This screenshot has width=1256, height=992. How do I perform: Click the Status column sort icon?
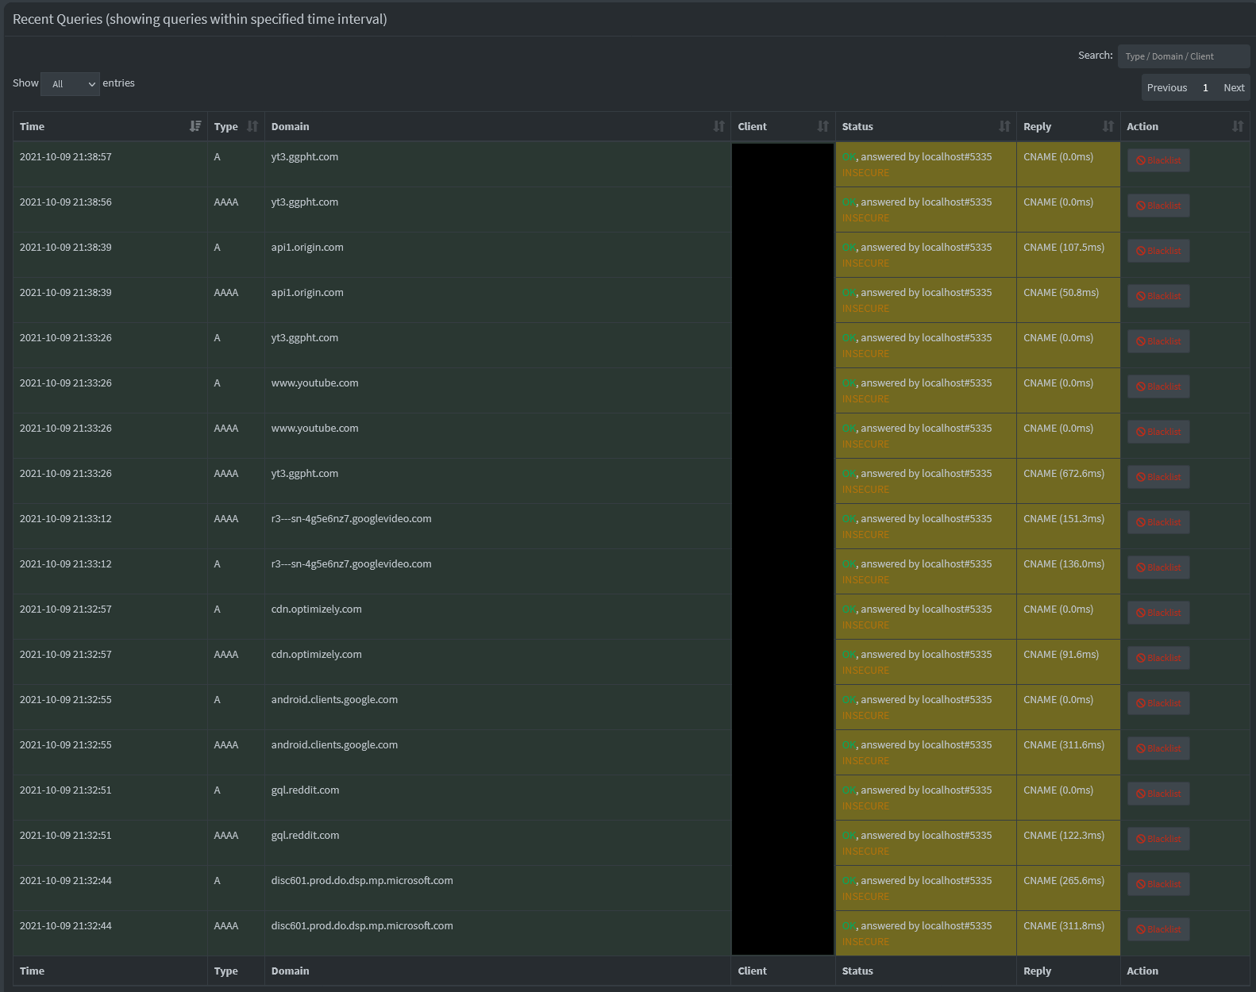(1004, 126)
